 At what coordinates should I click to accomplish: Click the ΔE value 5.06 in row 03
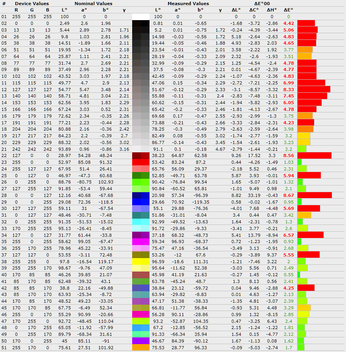(288, 30)
